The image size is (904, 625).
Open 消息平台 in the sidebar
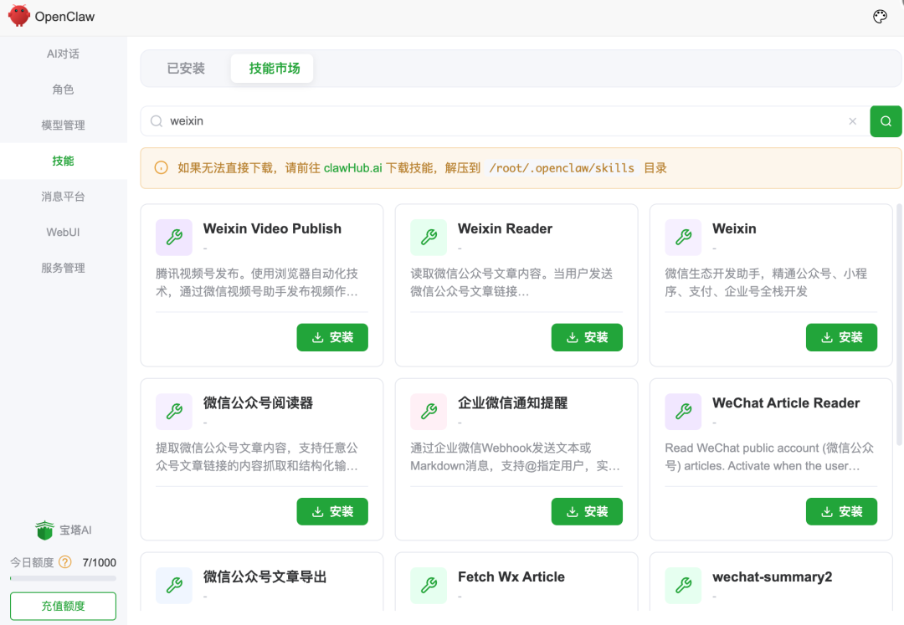(x=63, y=197)
